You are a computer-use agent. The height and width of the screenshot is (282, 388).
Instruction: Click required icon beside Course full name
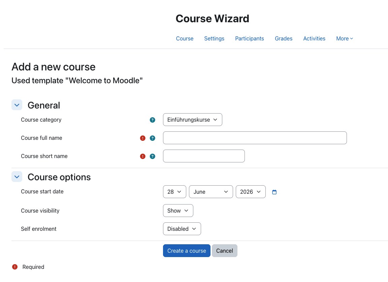pyautogui.click(x=143, y=138)
